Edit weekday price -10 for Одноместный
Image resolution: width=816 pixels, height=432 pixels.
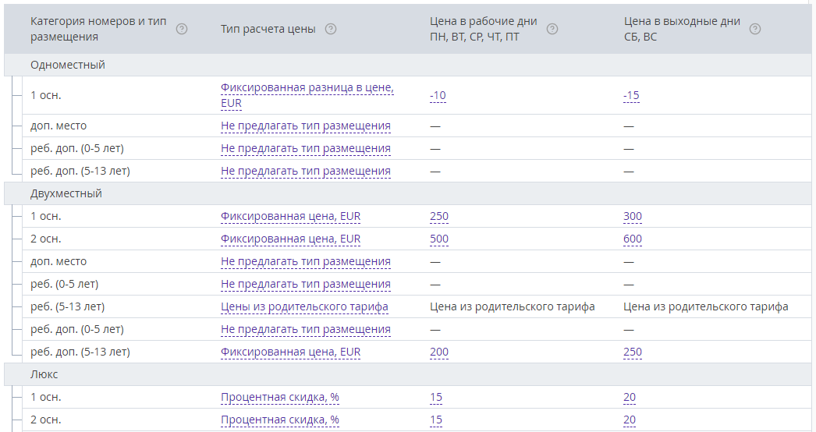coord(438,95)
